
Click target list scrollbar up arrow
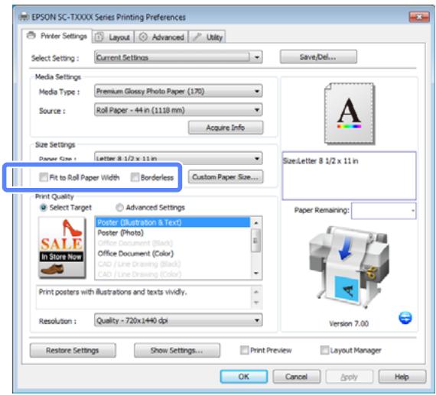[256, 222]
